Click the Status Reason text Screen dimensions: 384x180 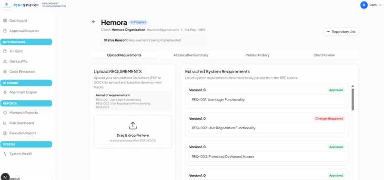142,40
